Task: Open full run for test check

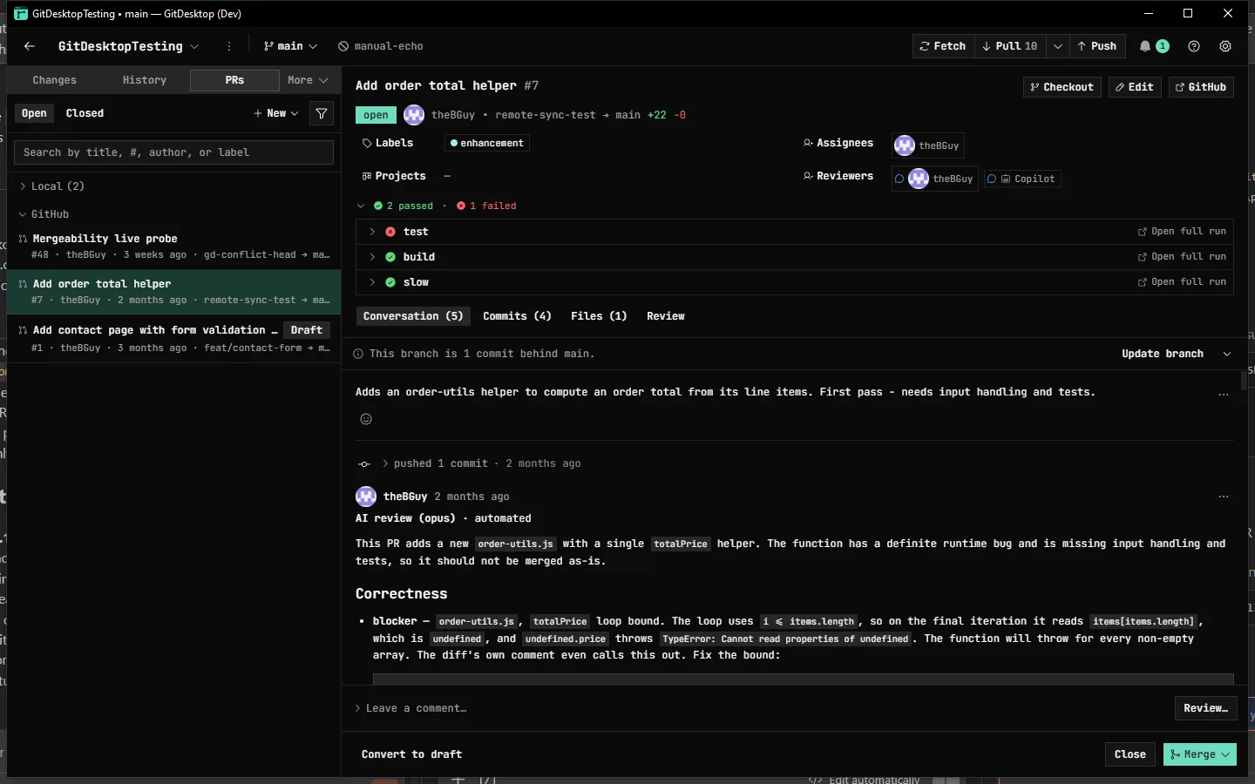Action: (x=1182, y=232)
